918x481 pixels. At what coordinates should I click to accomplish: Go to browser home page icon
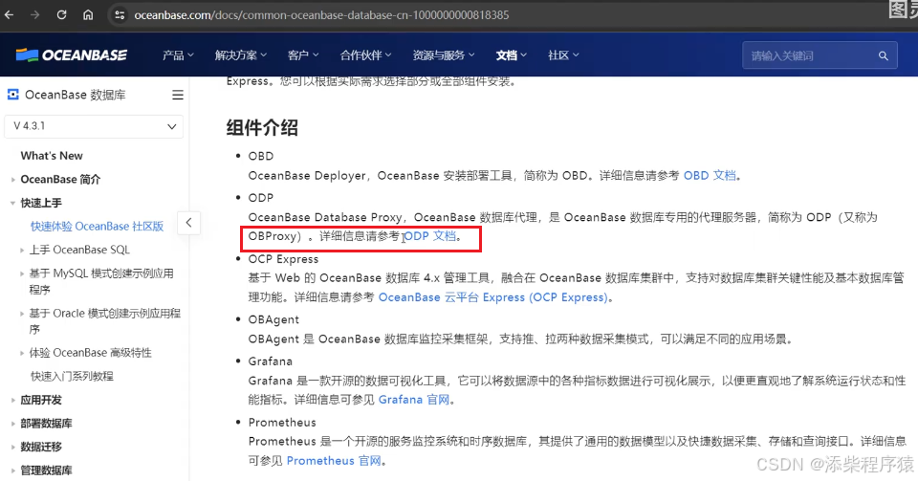tap(88, 14)
